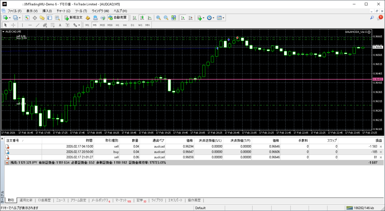
Task: Select the horizontal line drawing tool
Action: pos(30,25)
